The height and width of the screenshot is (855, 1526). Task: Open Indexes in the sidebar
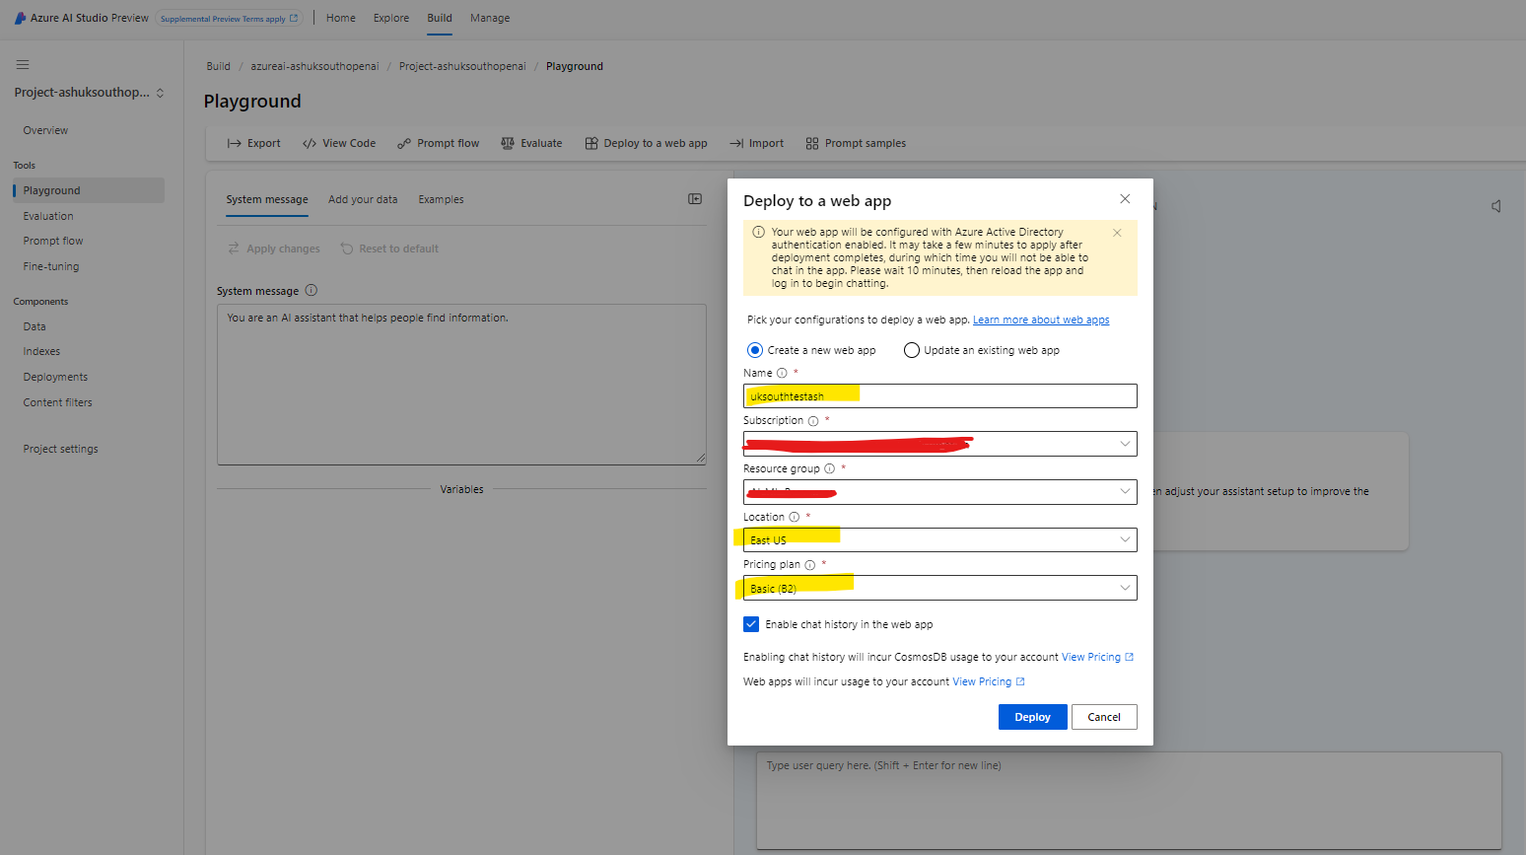pos(41,351)
